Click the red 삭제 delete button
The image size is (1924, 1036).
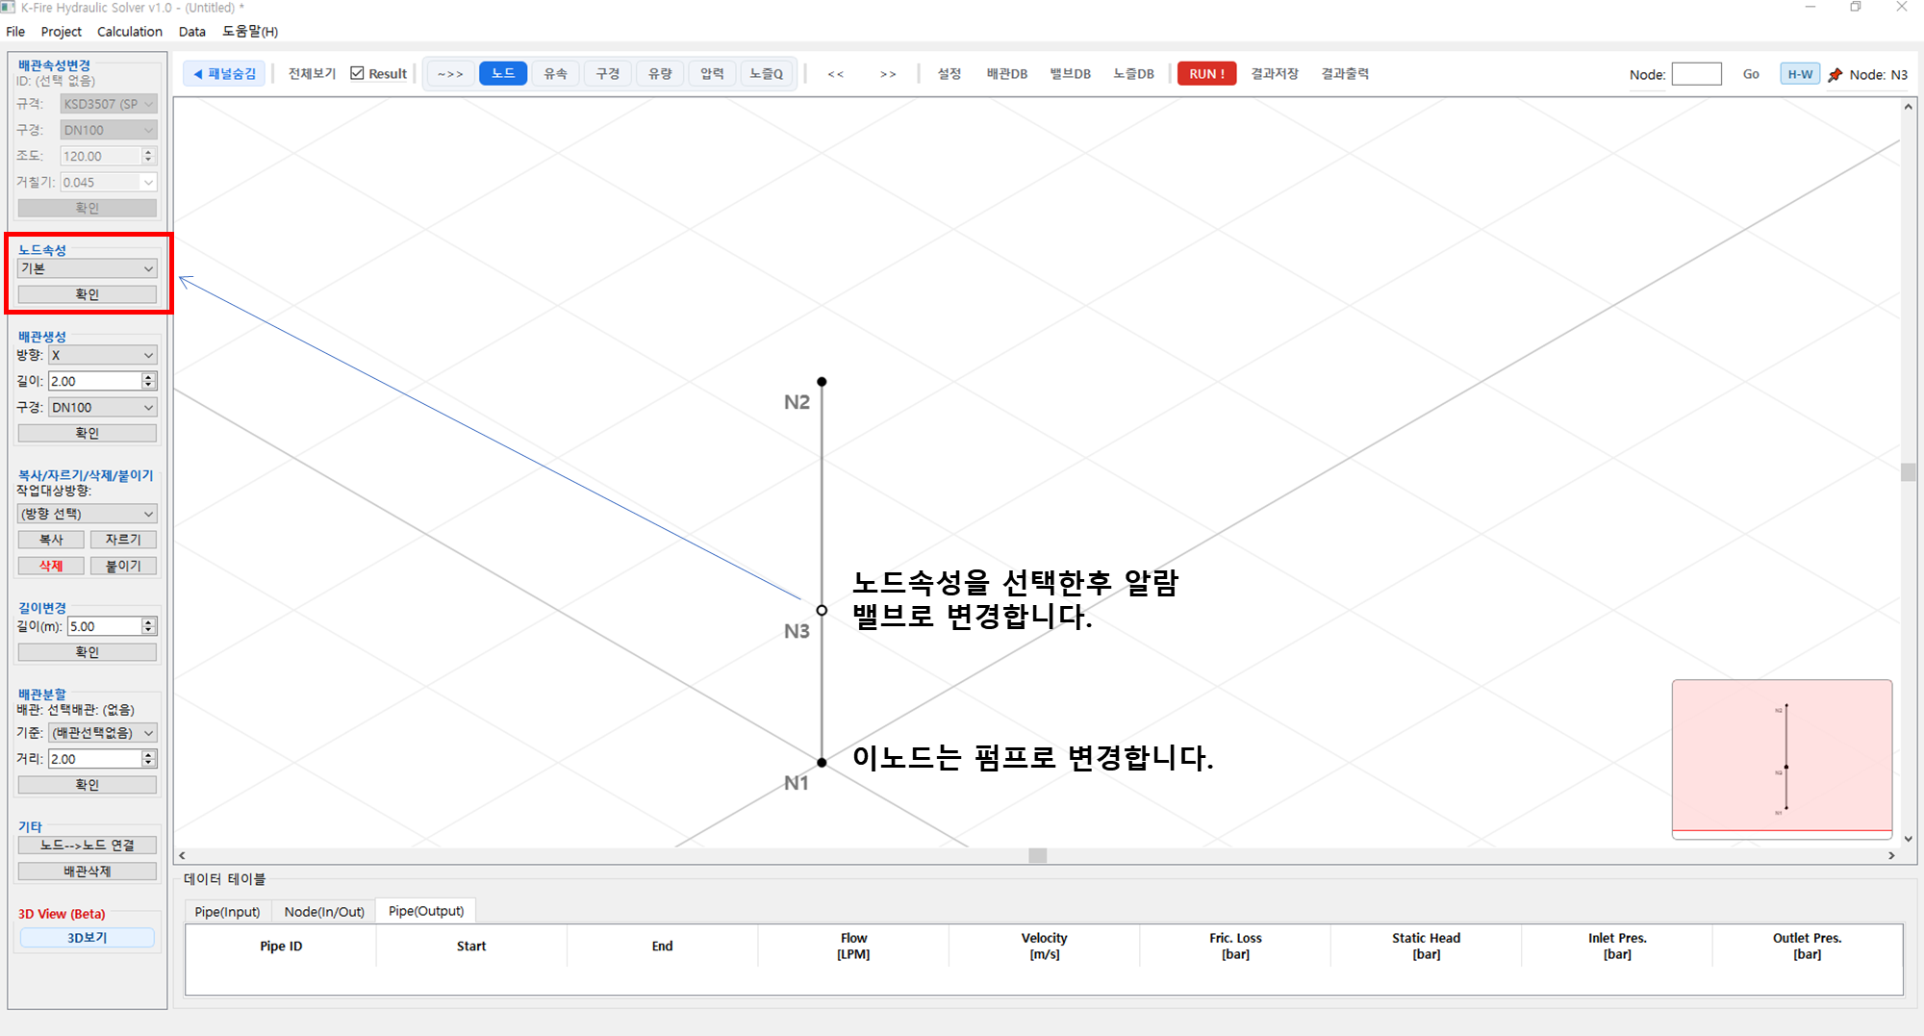tap(51, 566)
